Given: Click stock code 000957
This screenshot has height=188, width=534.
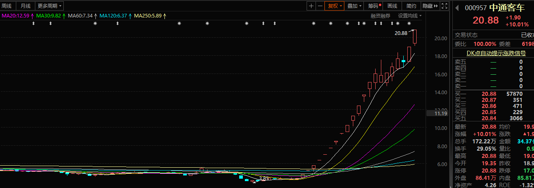Looking at the screenshot, I should (x=475, y=8).
